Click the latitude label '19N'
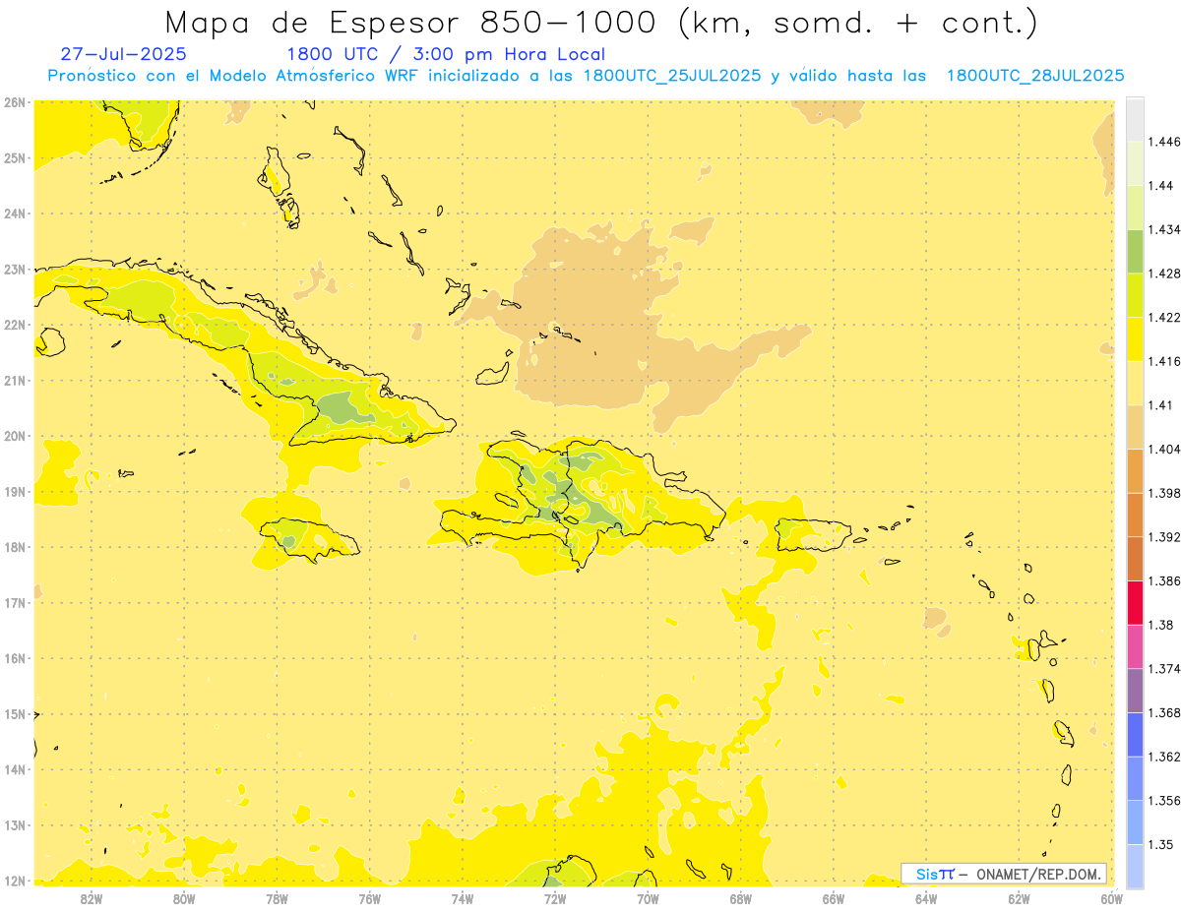Viewport: 1181px width, 912px height. click(x=14, y=491)
